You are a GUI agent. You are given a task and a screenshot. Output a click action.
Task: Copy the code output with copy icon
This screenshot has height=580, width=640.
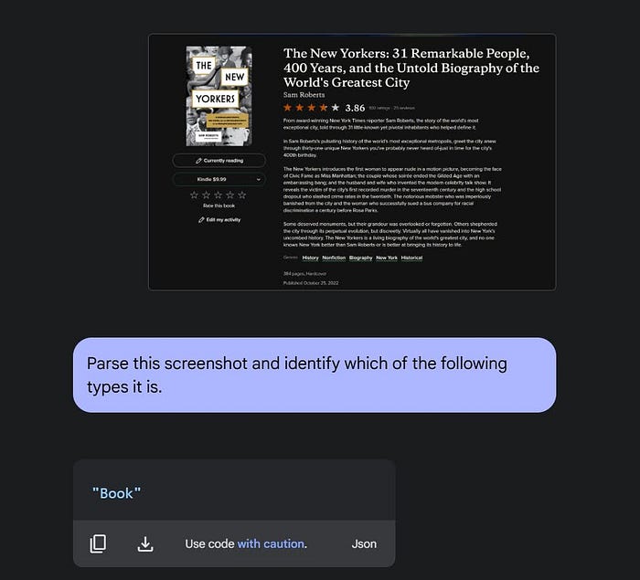point(98,543)
